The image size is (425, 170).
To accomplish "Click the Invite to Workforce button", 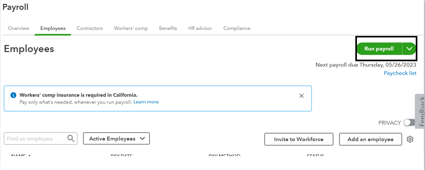I will coord(299,139).
